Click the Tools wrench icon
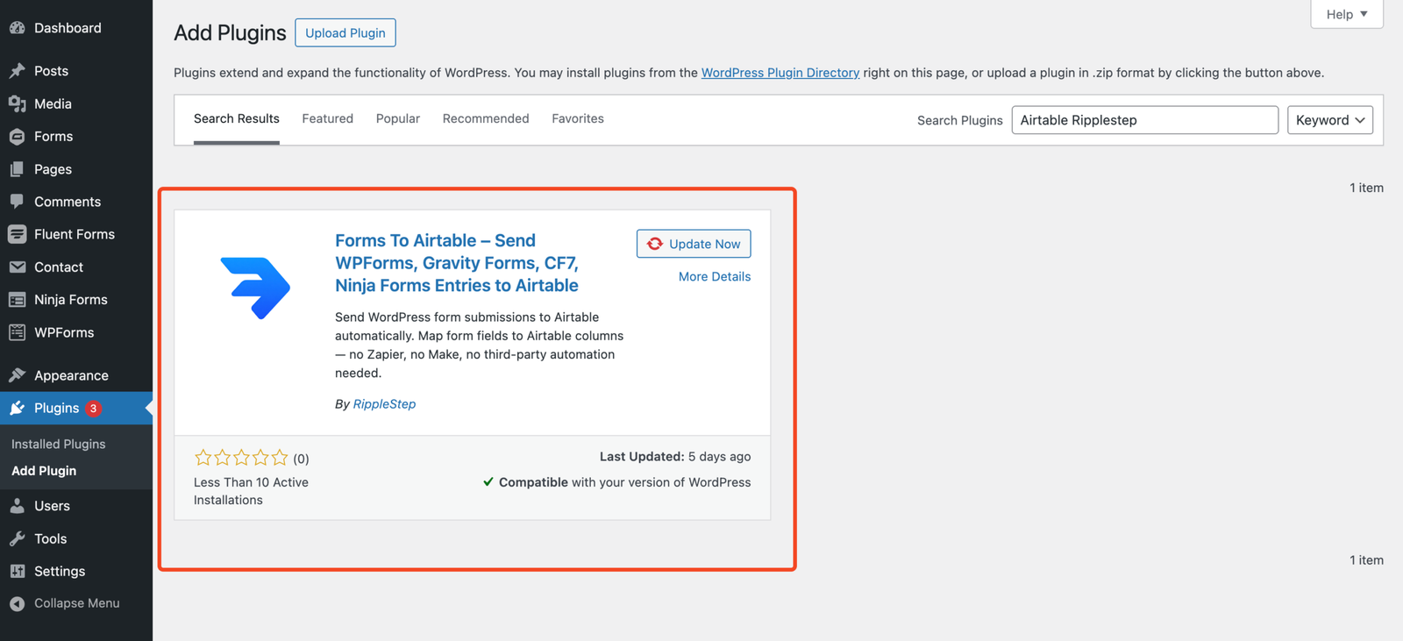 17,538
